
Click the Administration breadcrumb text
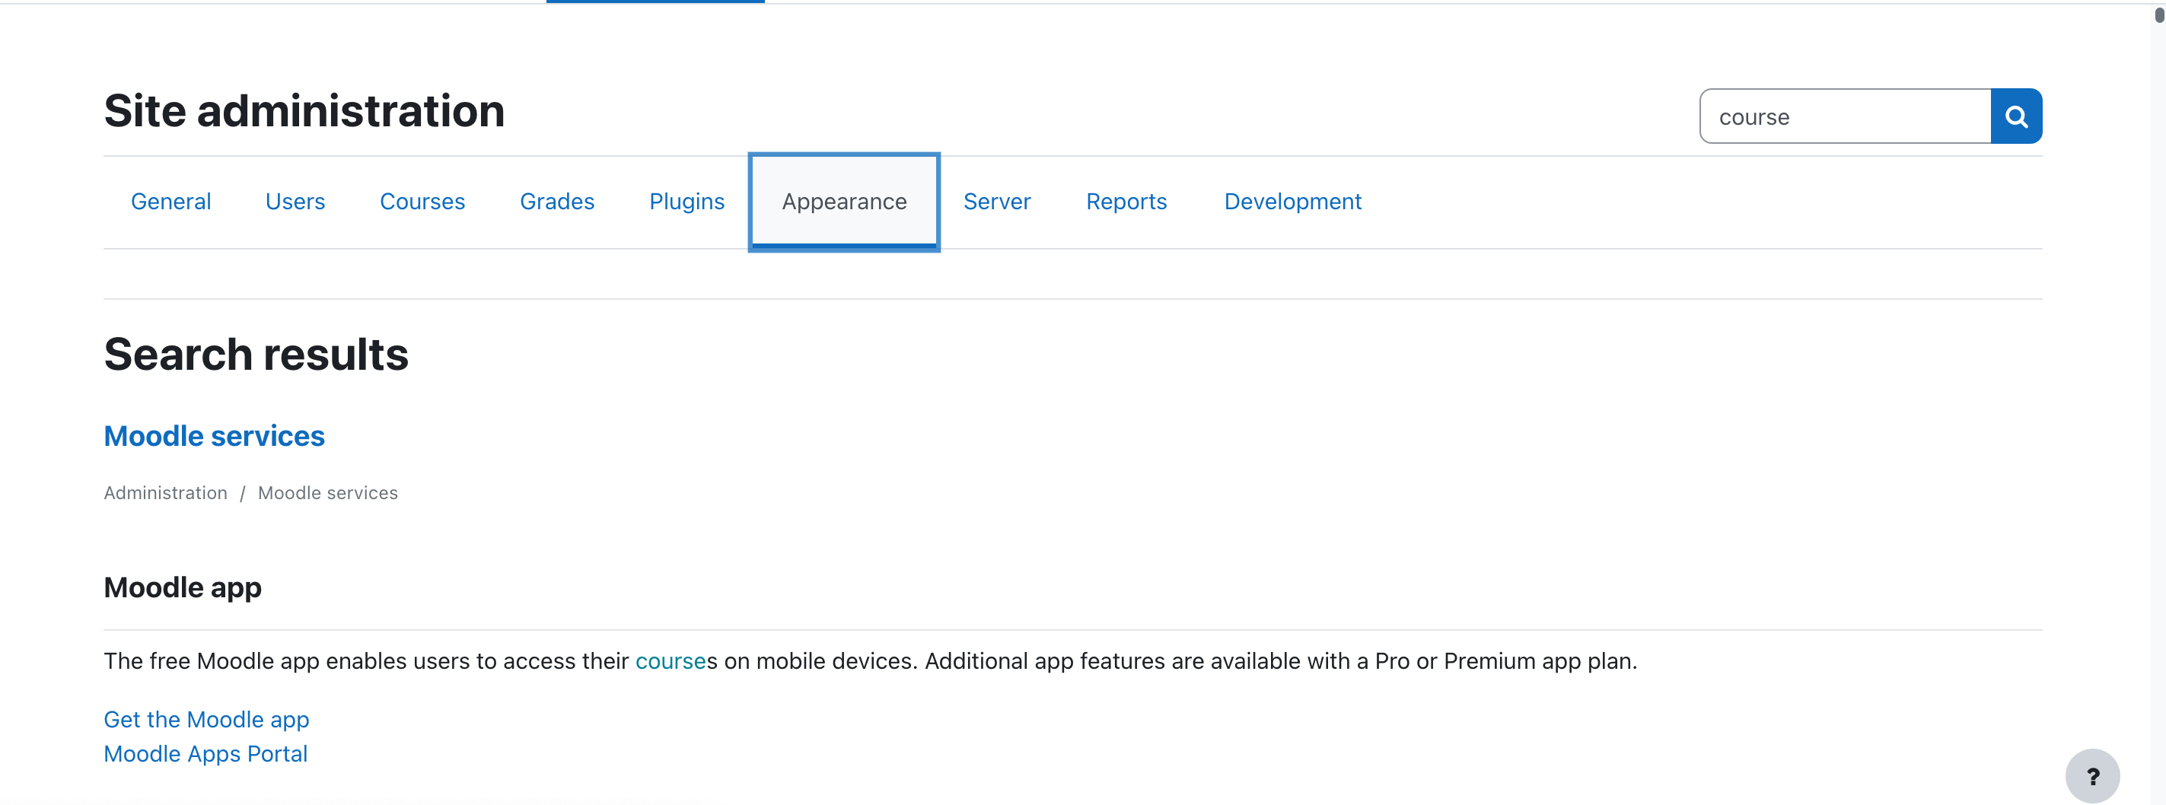(x=165, y=493)
